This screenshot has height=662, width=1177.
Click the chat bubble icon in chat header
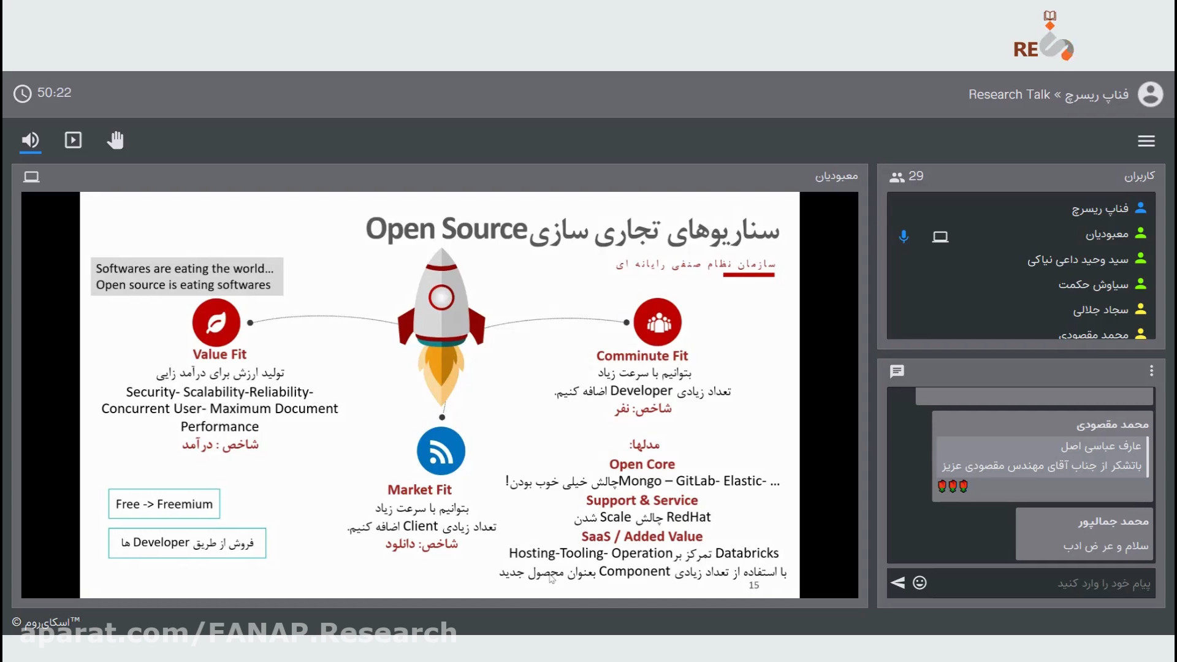point(897,371)
